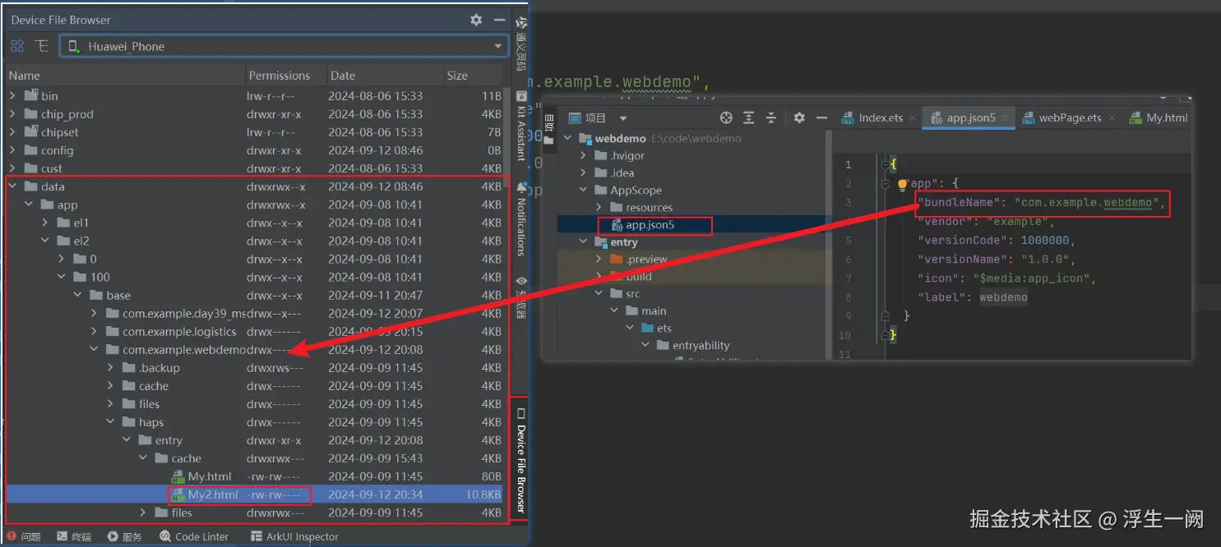
Task: Click locate-opened-file target icon in project toolbar
Action: click(x=726, y=118)
